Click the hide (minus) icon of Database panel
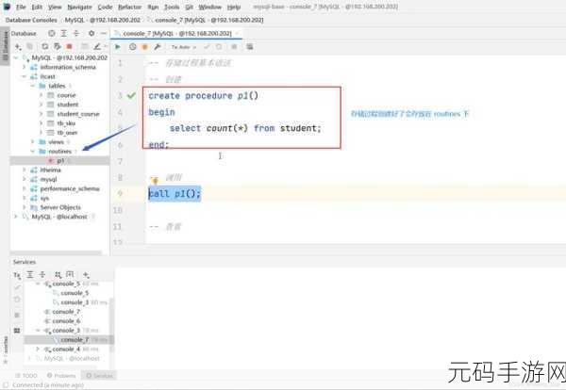 pos(103,33)
